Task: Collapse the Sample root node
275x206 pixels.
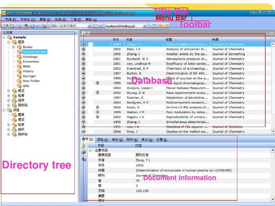Action: click(x=4, y=37)
